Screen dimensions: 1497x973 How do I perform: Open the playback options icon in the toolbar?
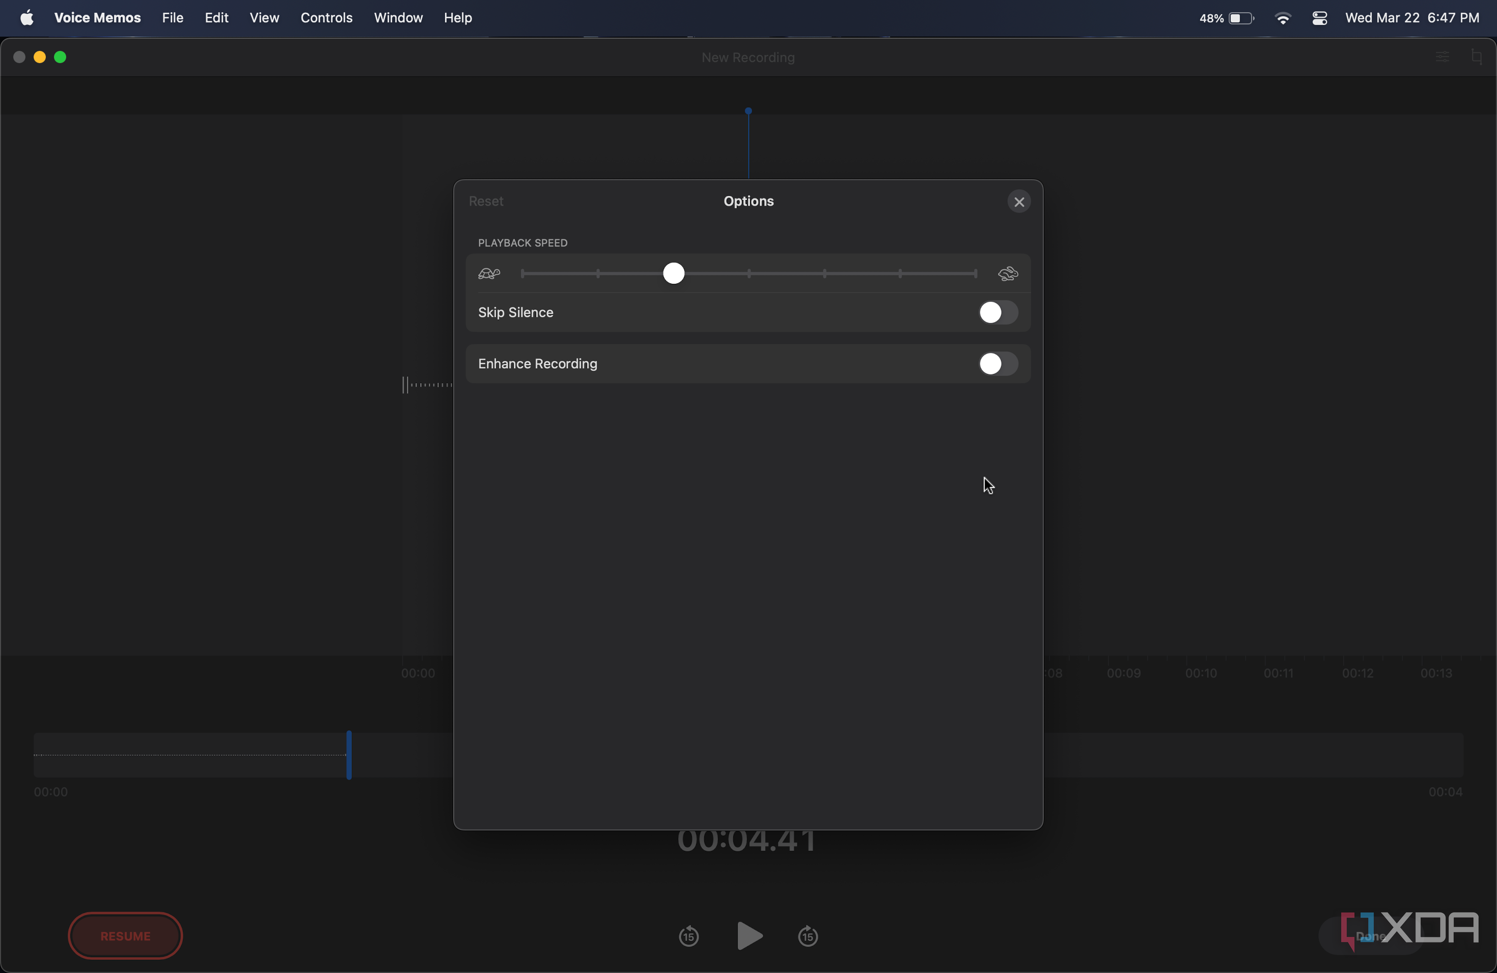coord(1443,56)
